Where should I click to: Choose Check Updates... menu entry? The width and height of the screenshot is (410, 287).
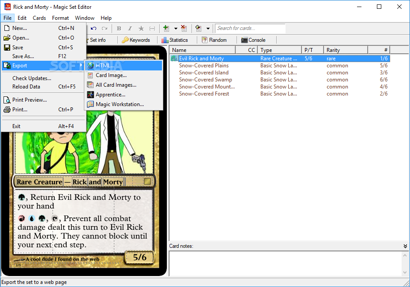44,78
